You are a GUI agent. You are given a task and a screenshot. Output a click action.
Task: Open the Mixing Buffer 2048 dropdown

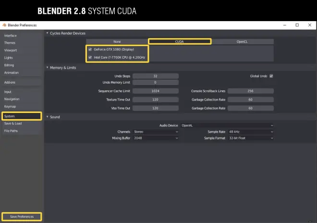pos(156,138)
